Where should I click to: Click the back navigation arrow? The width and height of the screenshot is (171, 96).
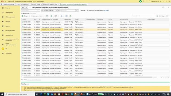point(23,7)
